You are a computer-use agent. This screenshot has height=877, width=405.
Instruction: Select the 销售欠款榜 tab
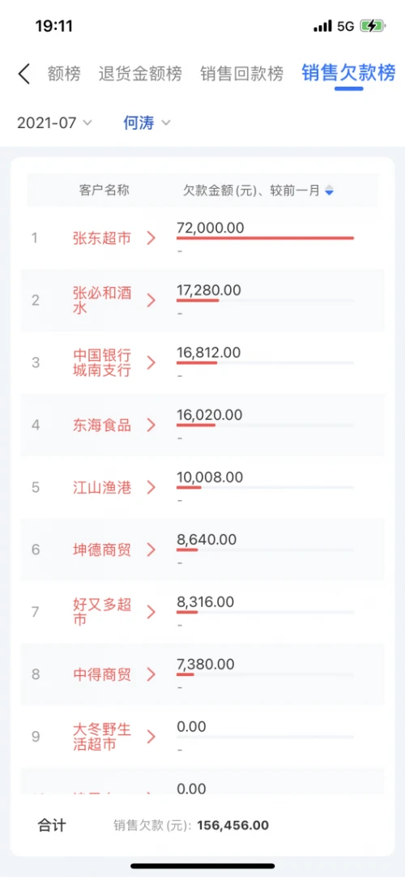pos(348,73)
